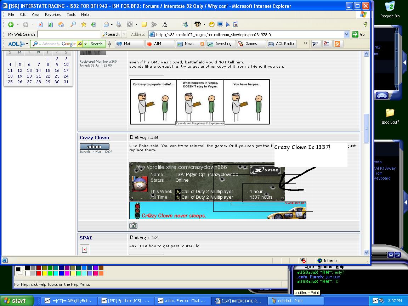Image resolution: width=408 pixels, height=306 pixels.
Task: Click the News button on AOL toolbar
Action: point(191,44)
